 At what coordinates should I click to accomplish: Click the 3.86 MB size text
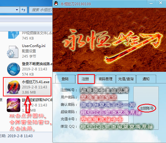29,92
